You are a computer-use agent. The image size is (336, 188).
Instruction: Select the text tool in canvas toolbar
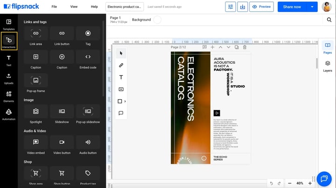point(121,77)
